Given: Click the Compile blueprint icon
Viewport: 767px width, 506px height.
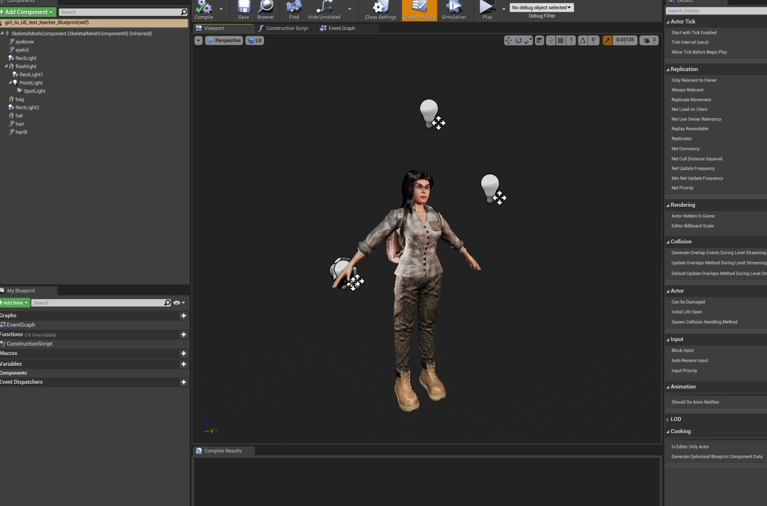Looking at the screenshot, I should coord(204,8).
